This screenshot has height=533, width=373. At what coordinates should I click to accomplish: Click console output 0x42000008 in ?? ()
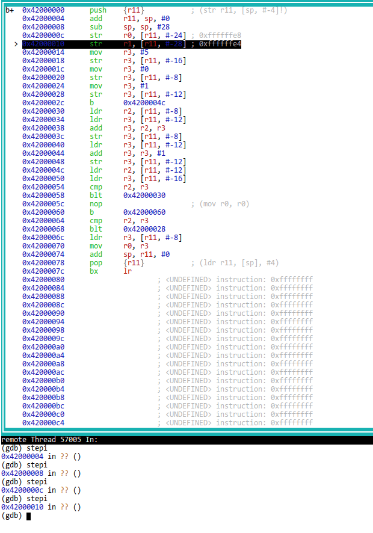click(x=41, y=473)
